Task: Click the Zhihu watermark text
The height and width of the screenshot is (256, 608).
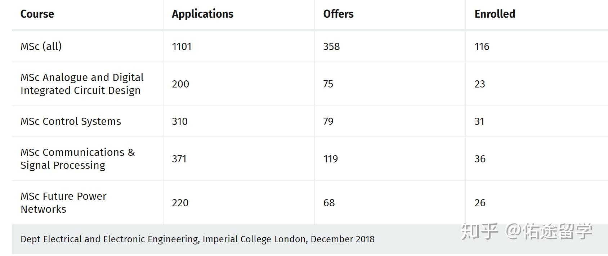Action: tap(527, 231)
